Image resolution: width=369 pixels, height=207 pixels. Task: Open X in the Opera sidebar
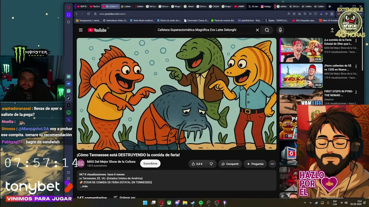[x=69, y=105]
